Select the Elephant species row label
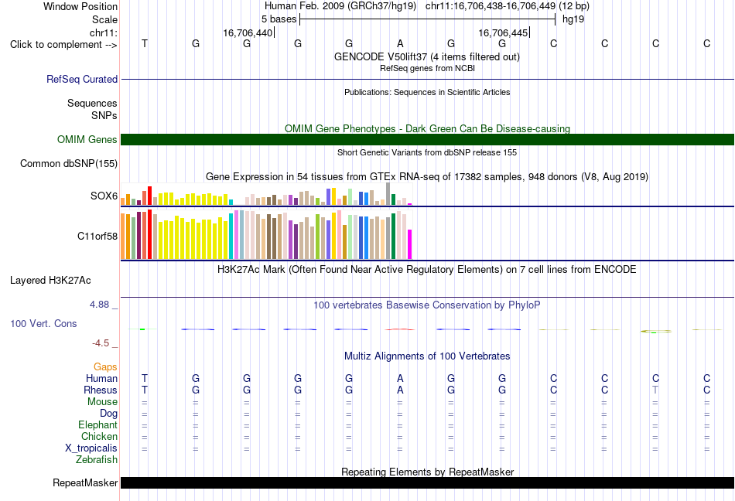This screenshot has width=735, height=501. tap(98, 424)
